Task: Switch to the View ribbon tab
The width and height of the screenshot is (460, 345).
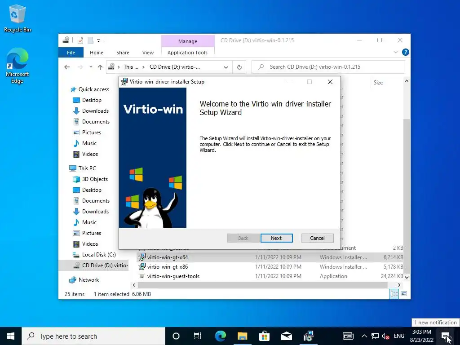Action: click(x=148, y=53)
